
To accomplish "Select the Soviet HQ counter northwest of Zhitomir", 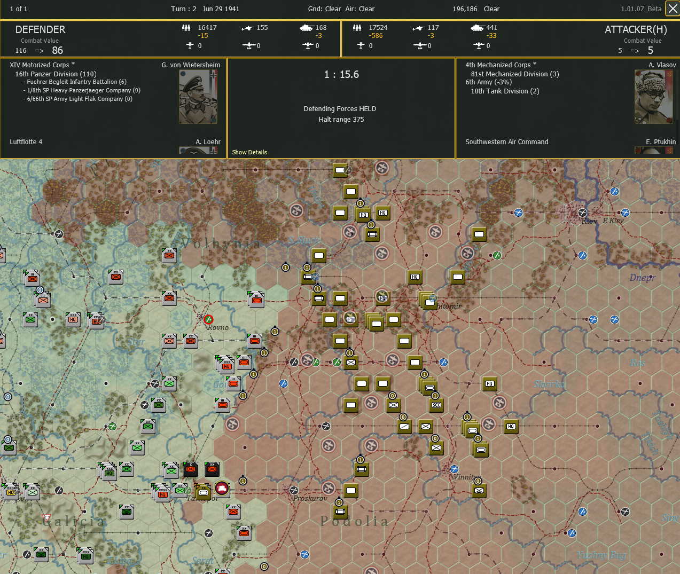I will tap(415, 277).
